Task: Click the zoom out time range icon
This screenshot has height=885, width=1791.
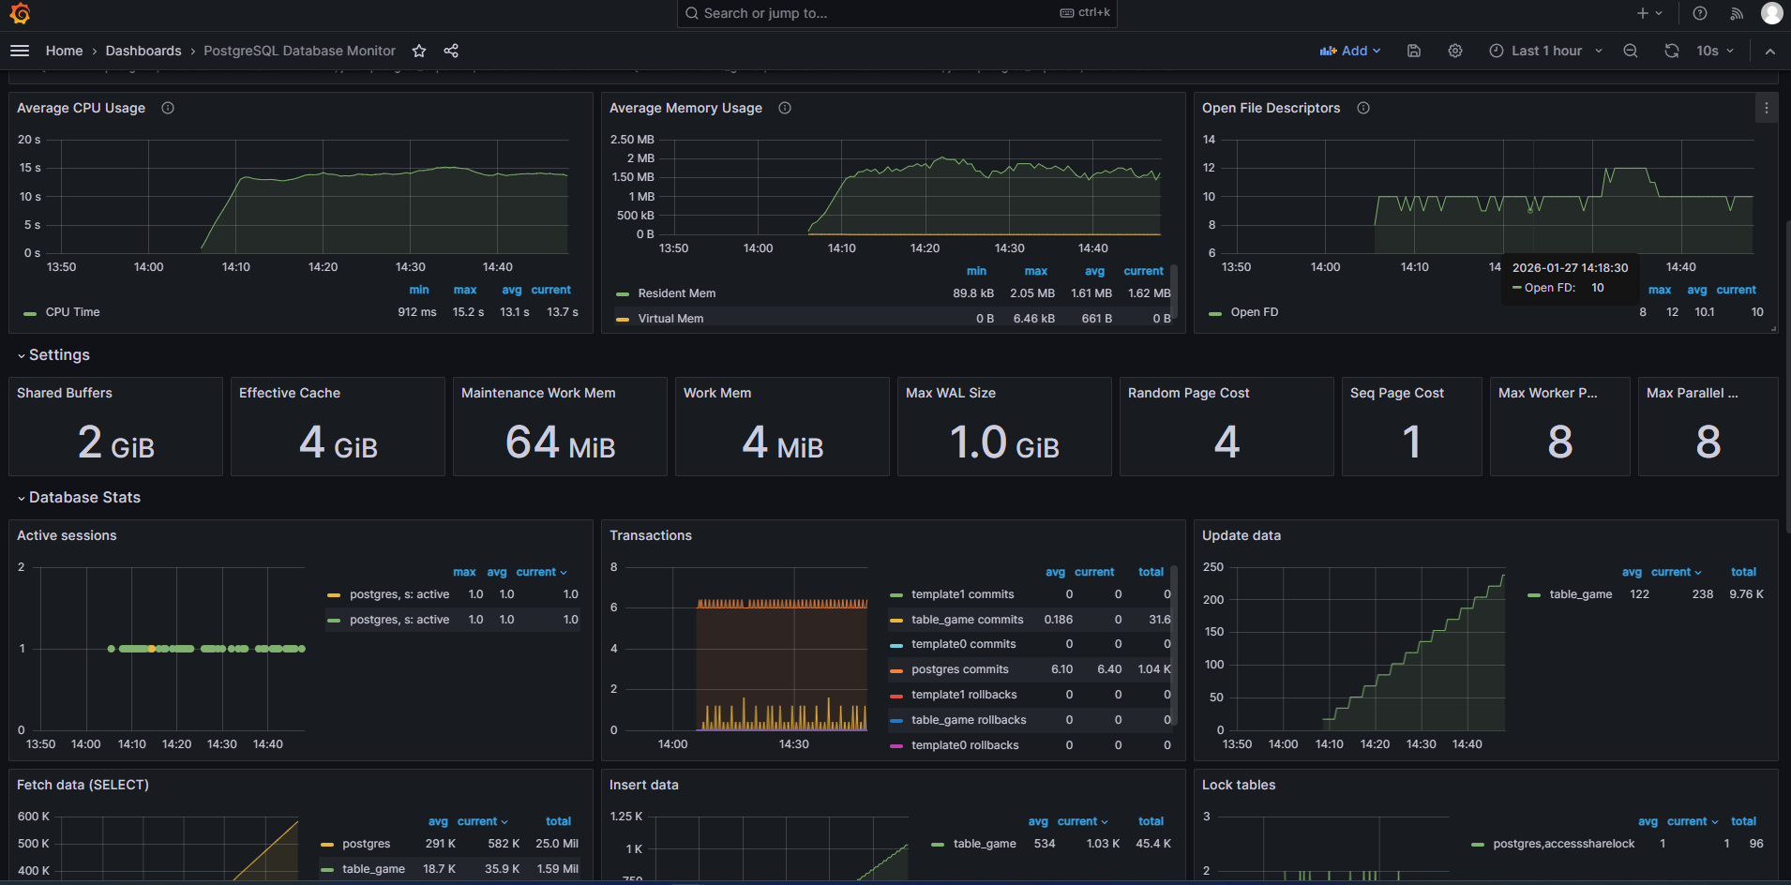Action: 1631,51
